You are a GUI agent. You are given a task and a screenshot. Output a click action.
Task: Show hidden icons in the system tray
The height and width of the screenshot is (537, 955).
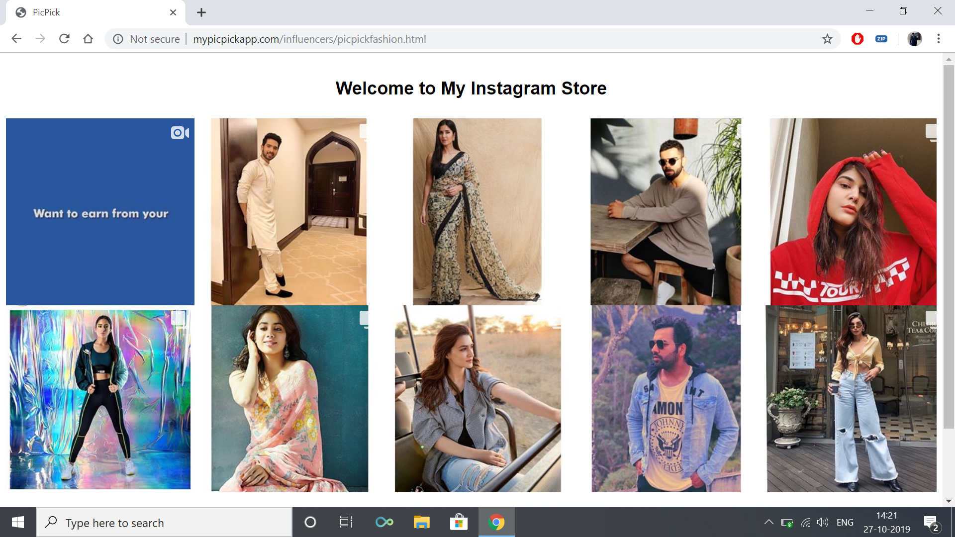(x=768, y=522)
